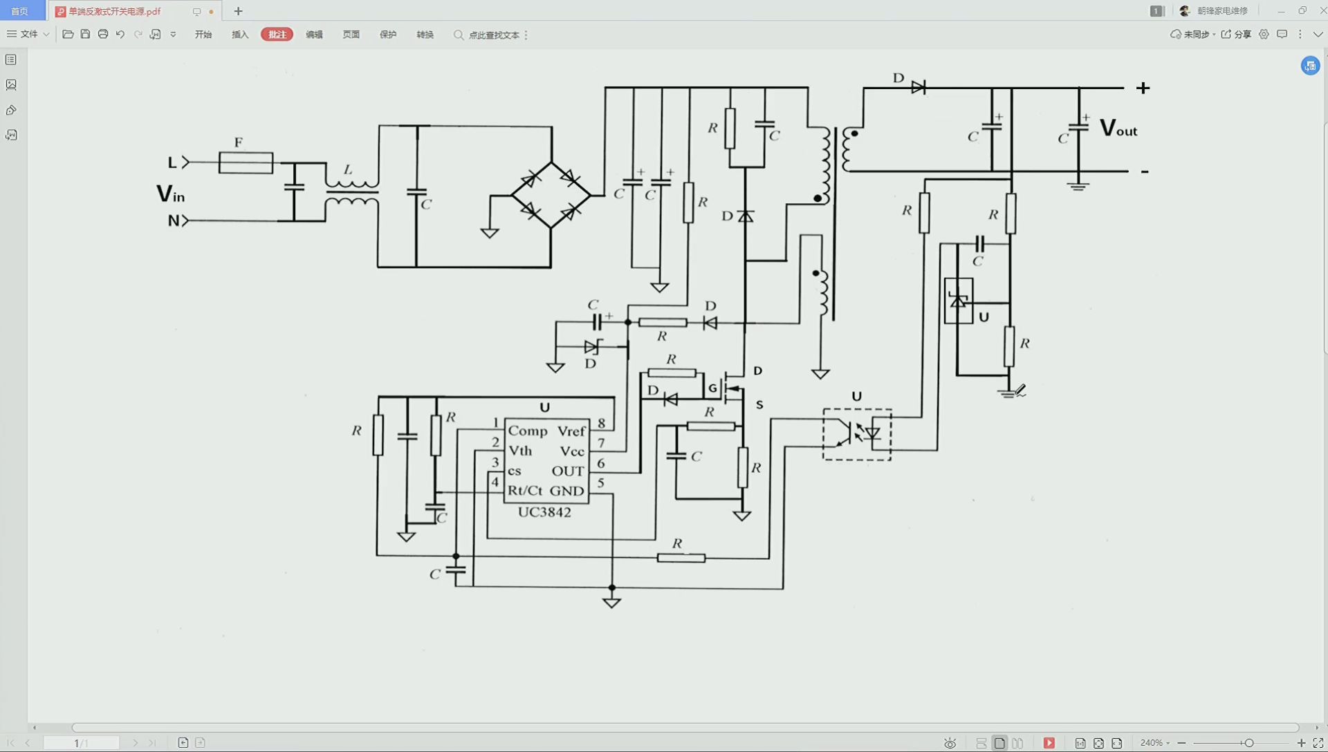1328x752 pixels.
Task: Click the 点此查找文本 search field
Action: click(487, 35)
